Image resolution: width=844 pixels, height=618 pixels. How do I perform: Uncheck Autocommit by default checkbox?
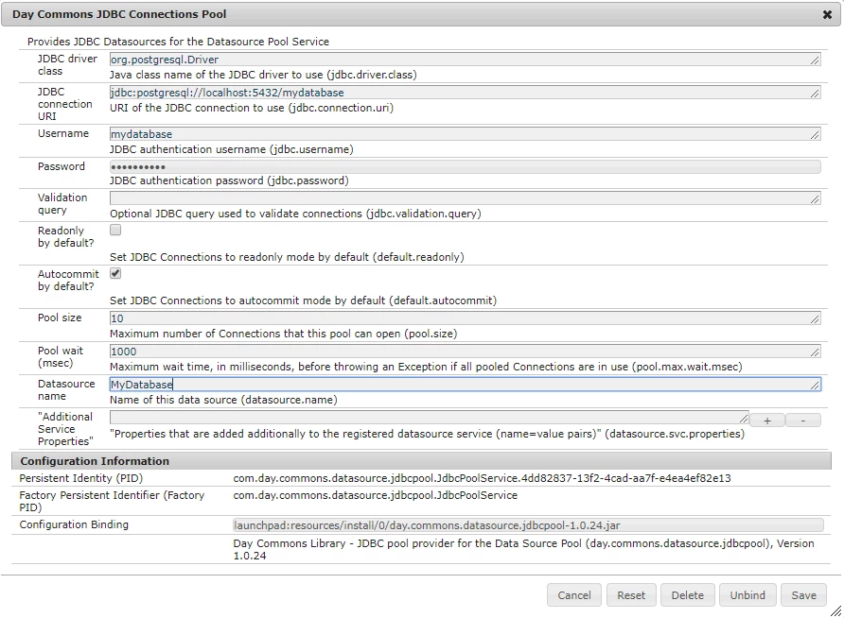(x=115, y=273)
